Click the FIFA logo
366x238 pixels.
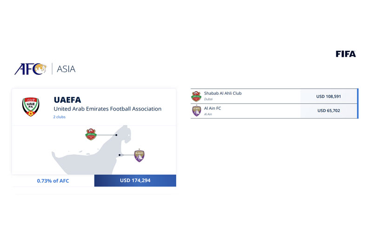(x=346, y=54)
